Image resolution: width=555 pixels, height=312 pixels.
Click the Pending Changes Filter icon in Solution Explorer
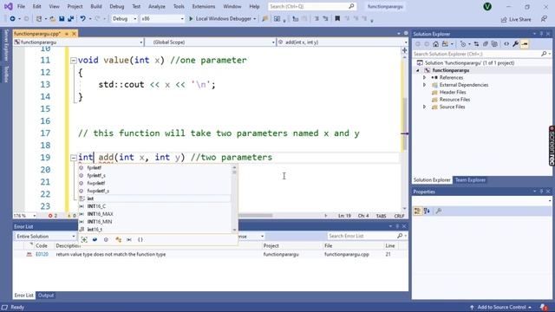[463, 44]
